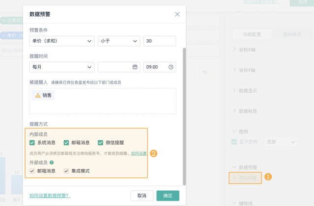Open the 单价（求和）field dropdown
This screenshot has width=314, height=206.
62,41
